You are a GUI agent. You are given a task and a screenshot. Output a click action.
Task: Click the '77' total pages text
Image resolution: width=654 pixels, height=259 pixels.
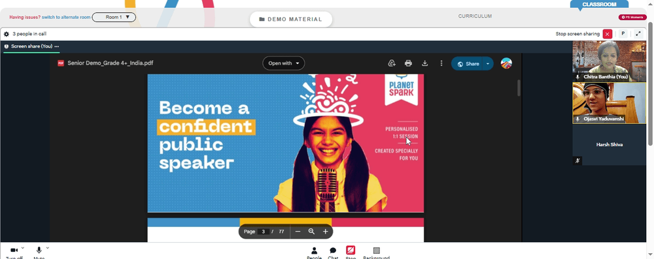(281, 232)
